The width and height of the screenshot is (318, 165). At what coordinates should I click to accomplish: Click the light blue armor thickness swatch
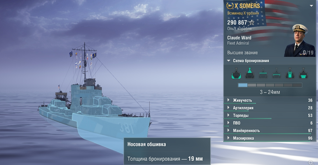243,85
